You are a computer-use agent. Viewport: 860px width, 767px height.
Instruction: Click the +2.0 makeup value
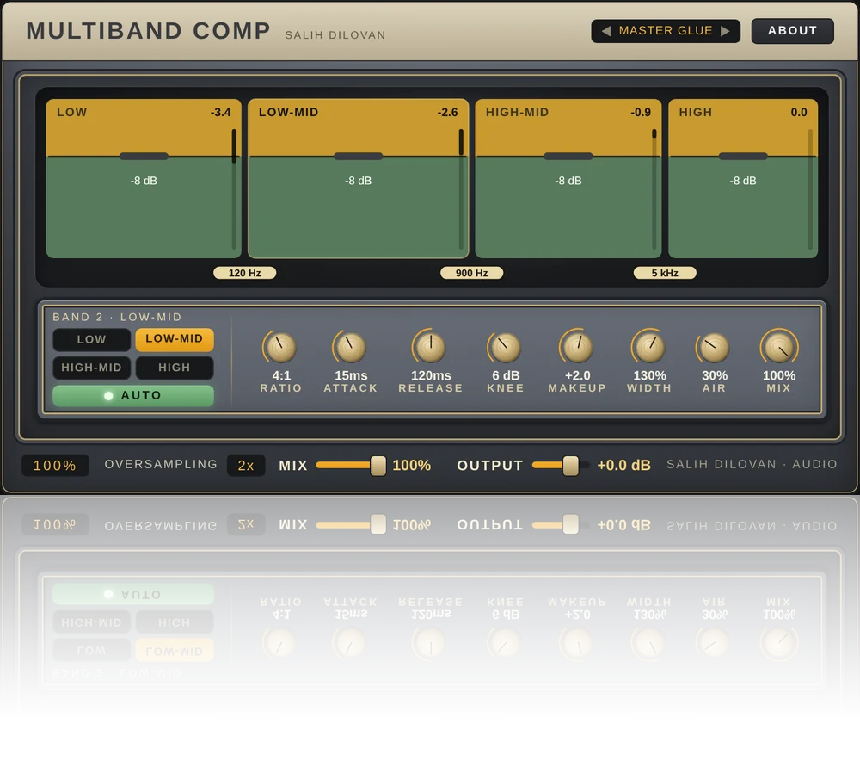click(578, 375)
